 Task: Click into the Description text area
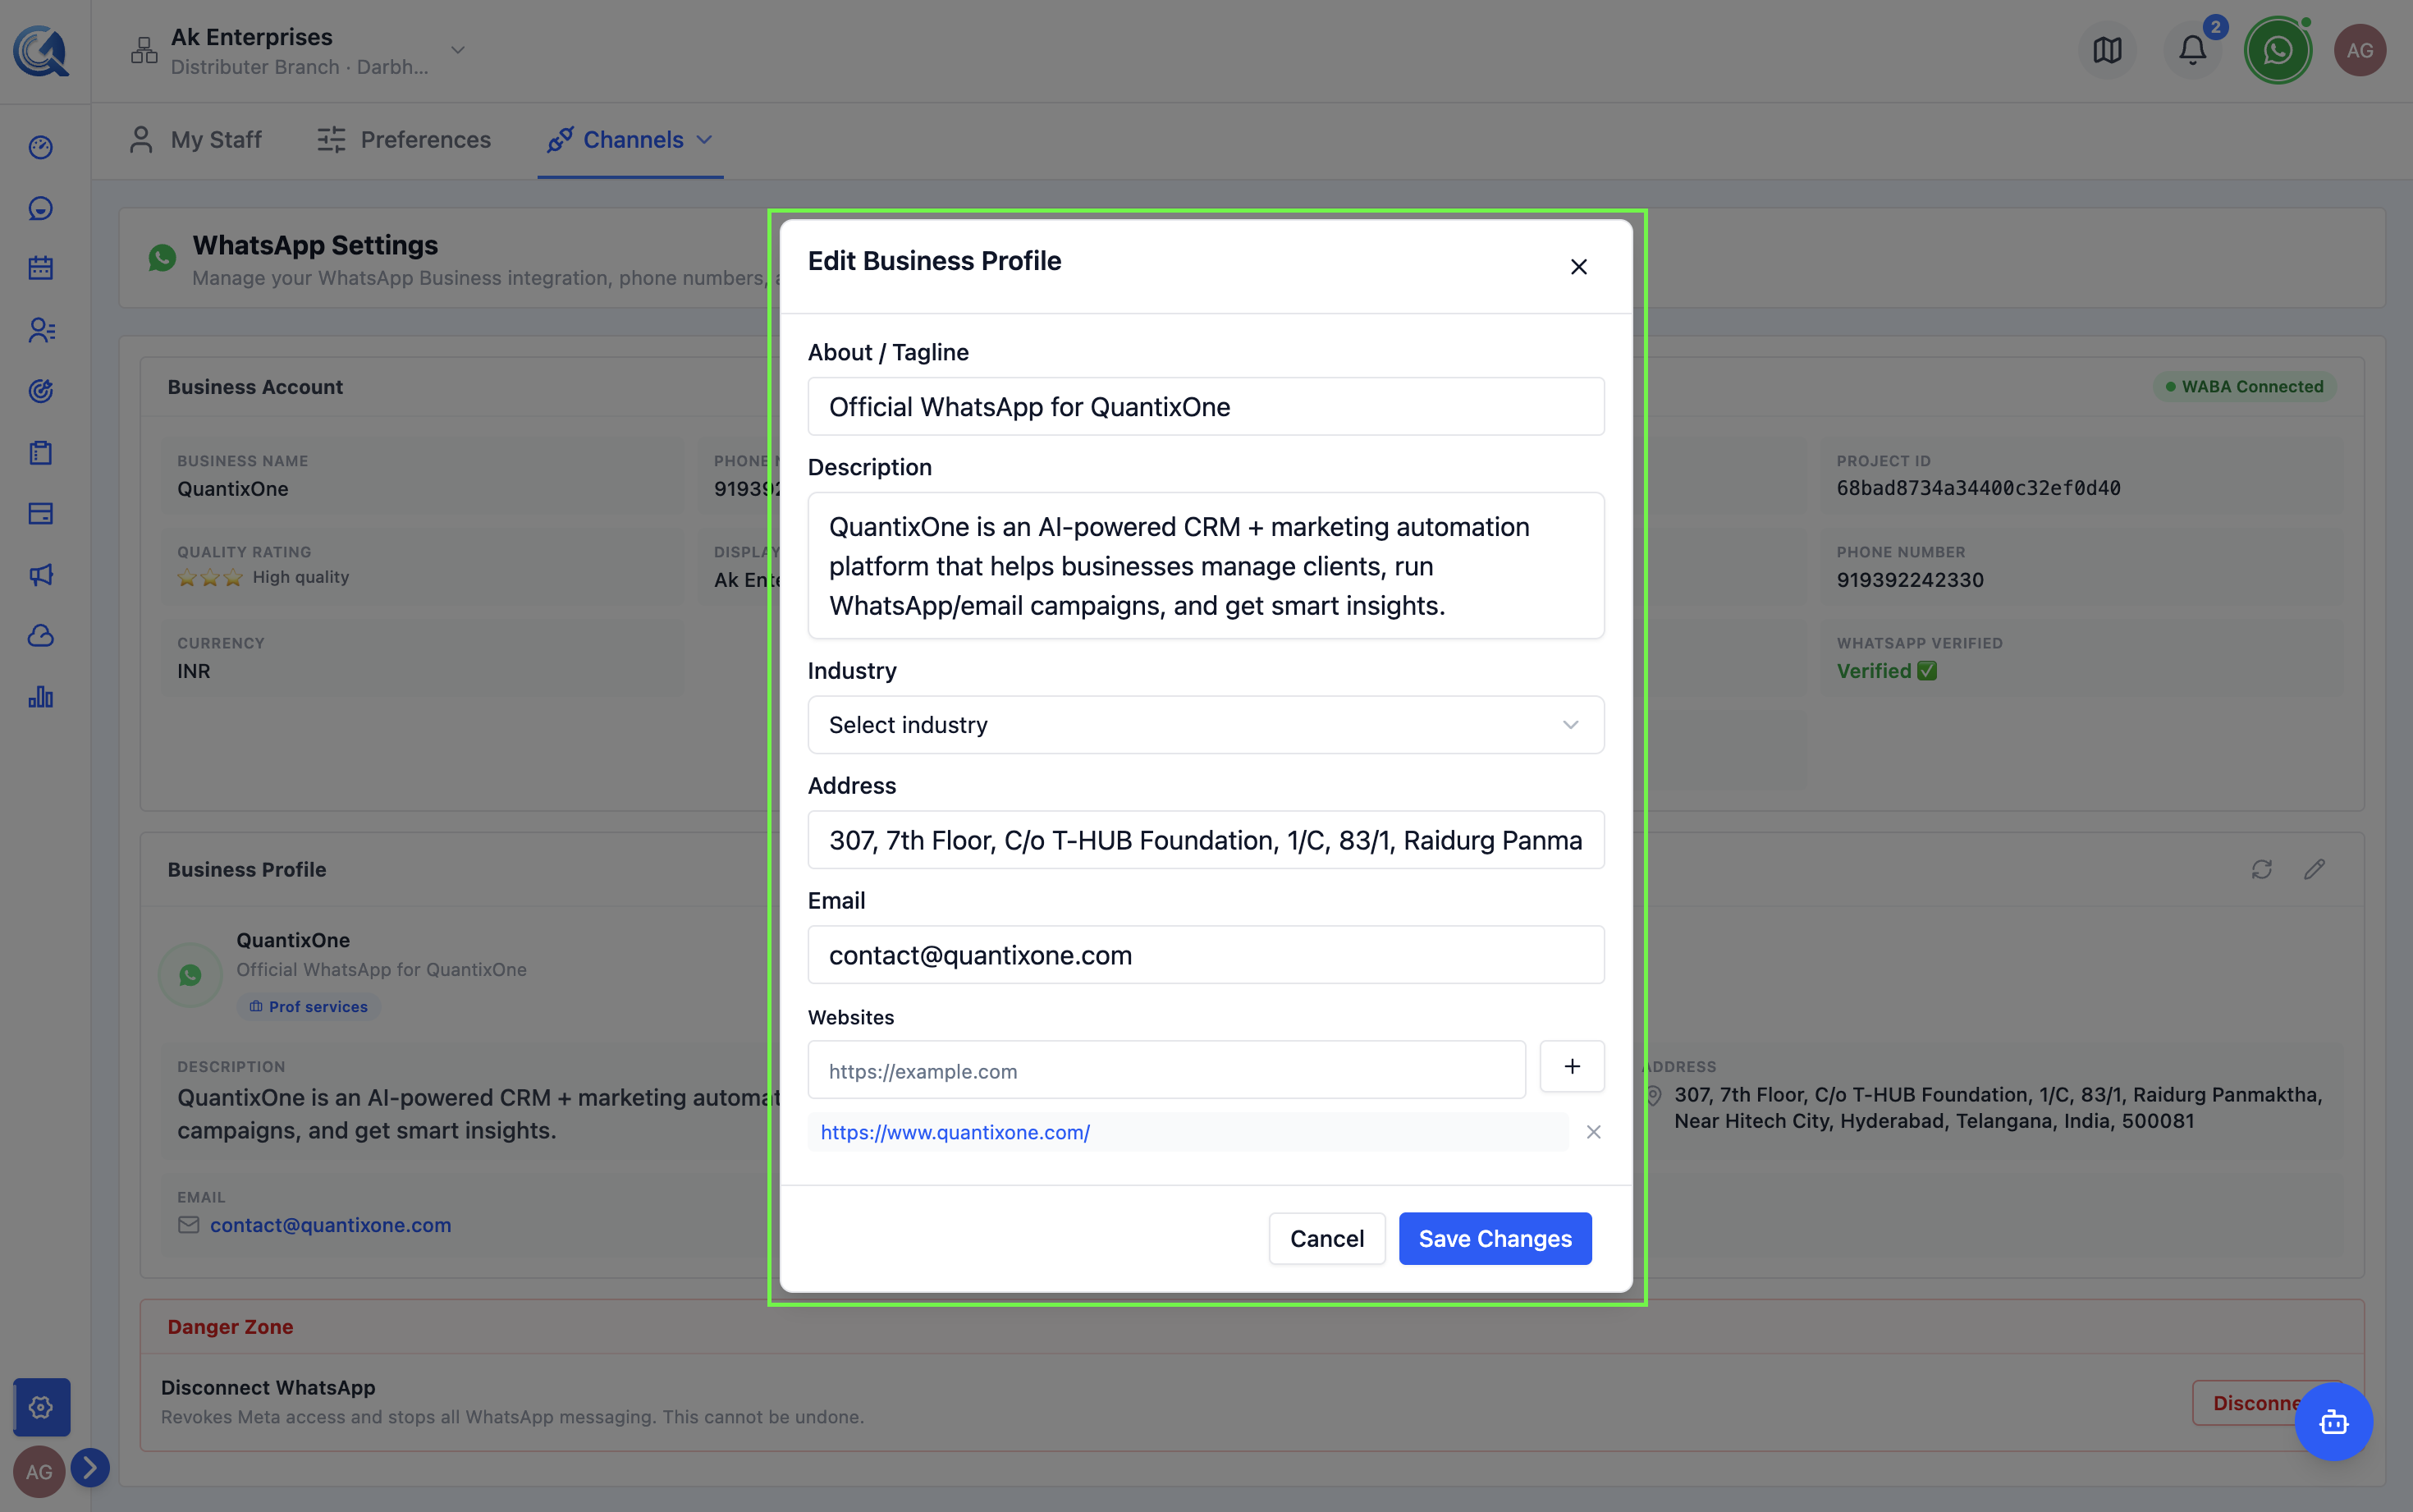click(1206, 566)
